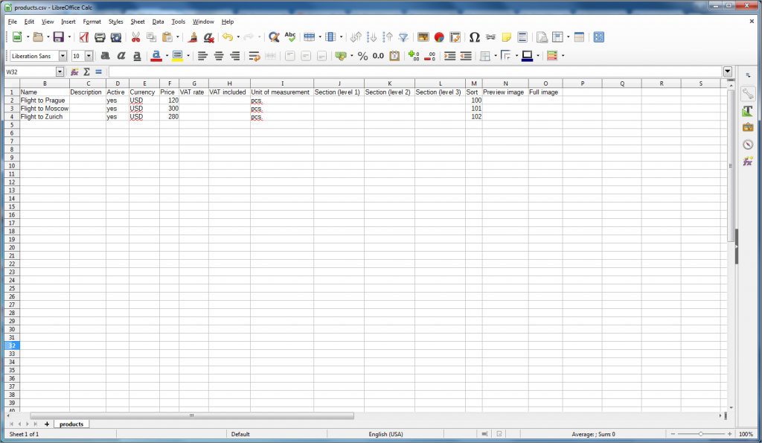Open the sidebar Functions deck

(x=748, y=161)
